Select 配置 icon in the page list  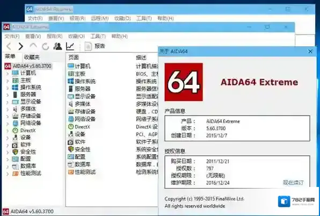pyautogui.click(x=71, y=157)
